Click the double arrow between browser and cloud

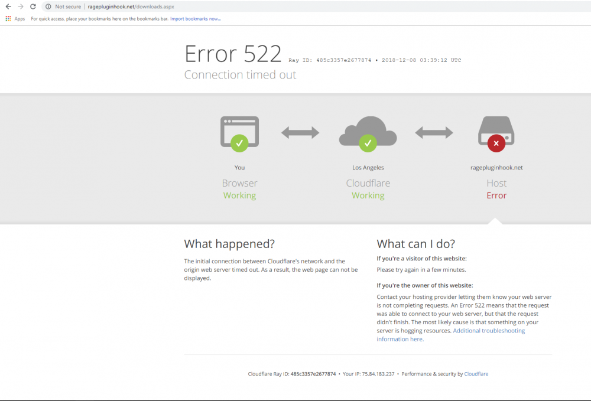(300, 132)
